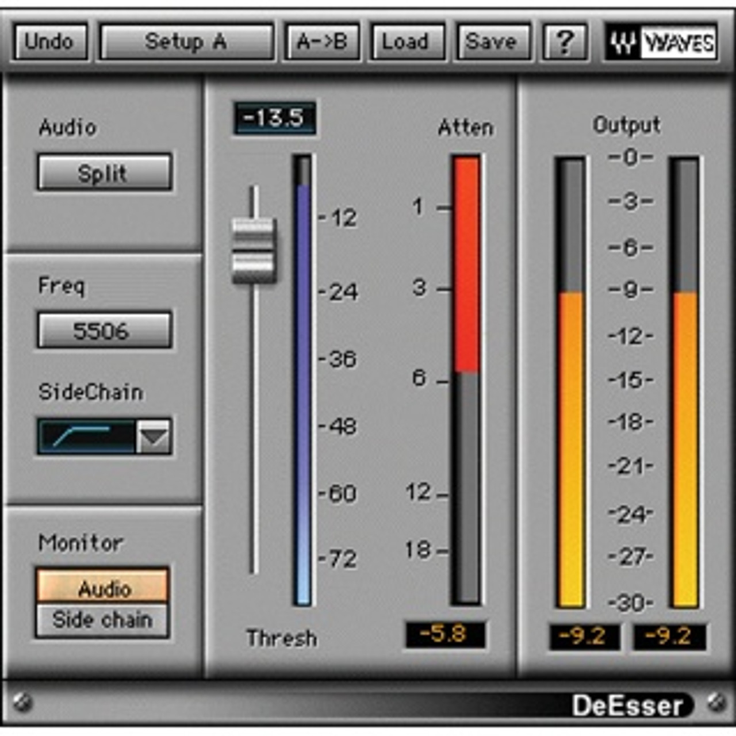Open the Save preset menu
736x736 pixels.
pyautogui.click(x=492, y=41)
